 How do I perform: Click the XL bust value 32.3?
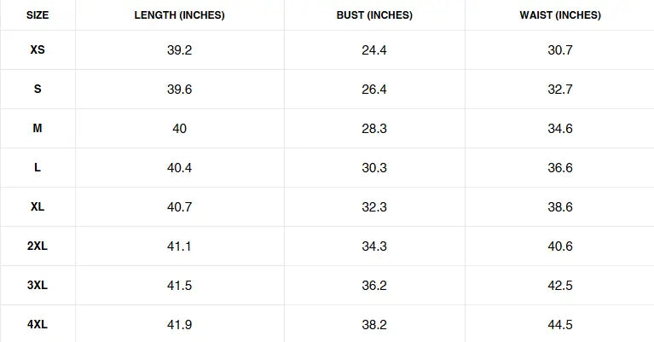click(374, 207)
